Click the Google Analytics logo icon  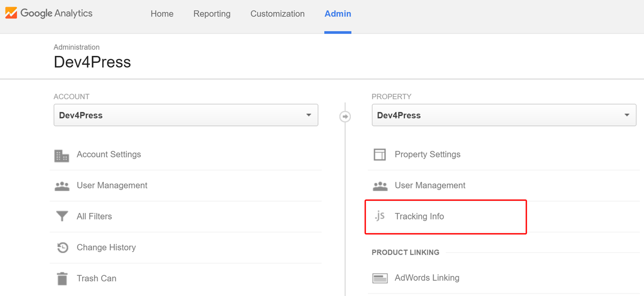pyautogui.click(x=11, y=13)
